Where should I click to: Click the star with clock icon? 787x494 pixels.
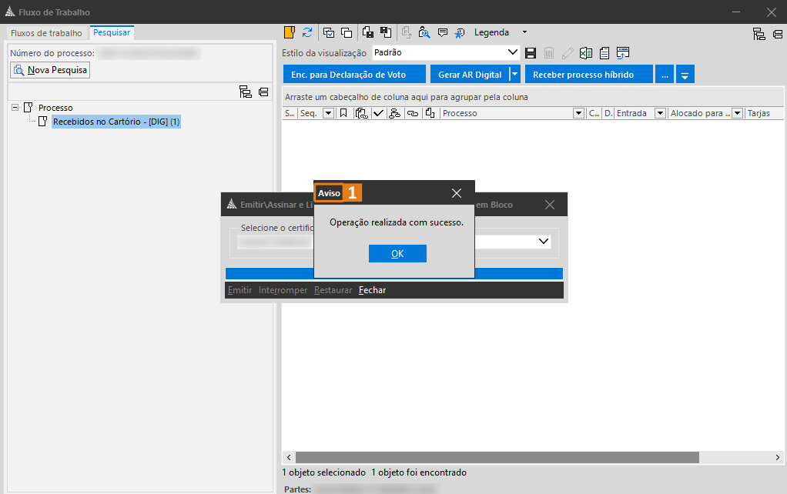(x=460, y=32)
